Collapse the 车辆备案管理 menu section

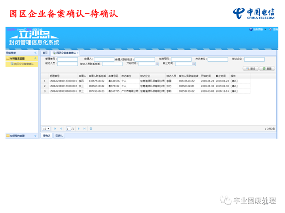point(35,58)
